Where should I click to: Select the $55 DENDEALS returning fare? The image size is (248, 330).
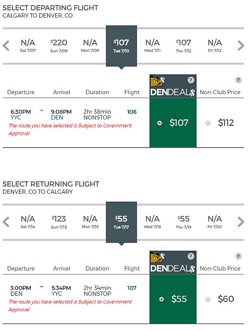(161, 299)
